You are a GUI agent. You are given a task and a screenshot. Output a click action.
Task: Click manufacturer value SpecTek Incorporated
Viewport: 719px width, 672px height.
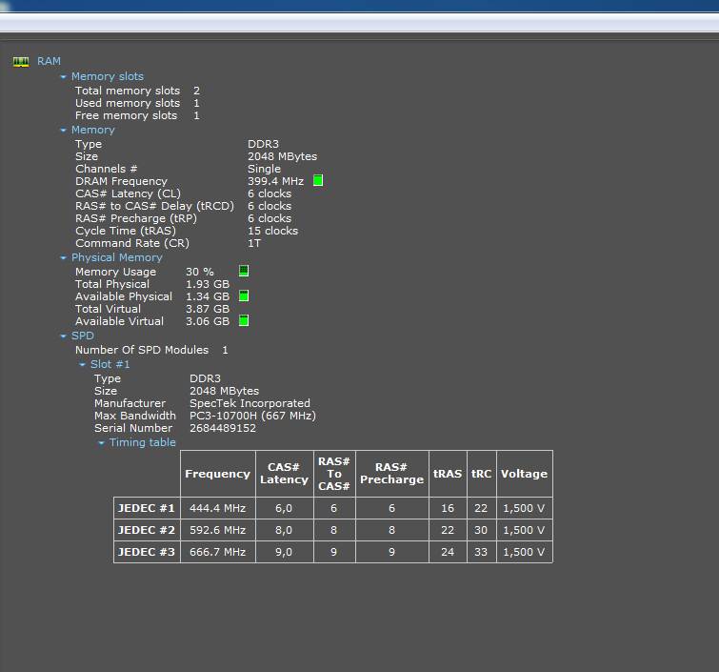pos(250,403)
